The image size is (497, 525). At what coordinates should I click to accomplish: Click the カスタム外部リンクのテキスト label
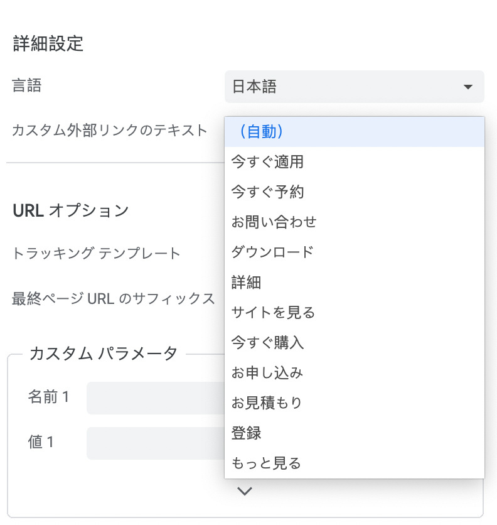pos(110,131)
